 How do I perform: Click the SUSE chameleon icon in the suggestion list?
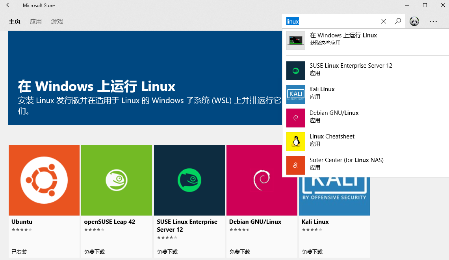pos(296,71)
